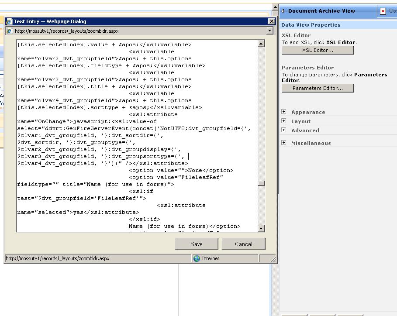Expand the Advanced section
The width and height of the screenshot is (397, 316).
click(283, 130)
